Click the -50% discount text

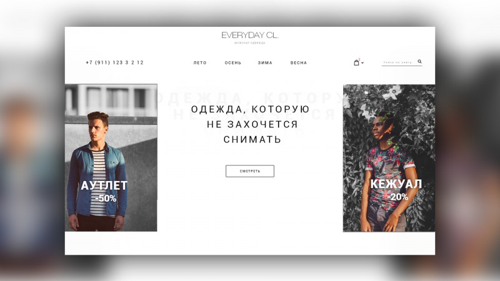point(106,198)
